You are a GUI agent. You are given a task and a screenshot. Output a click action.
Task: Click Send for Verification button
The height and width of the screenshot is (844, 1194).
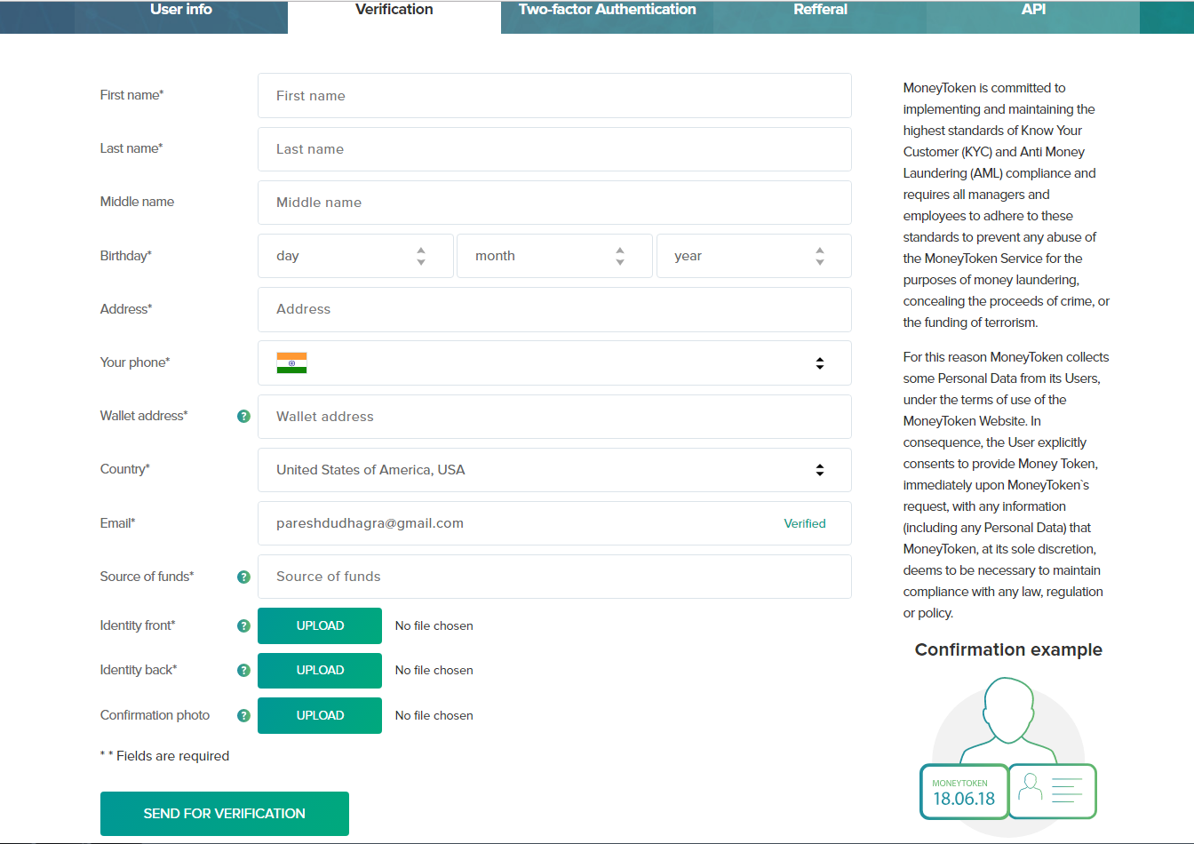tap(225, 814)
